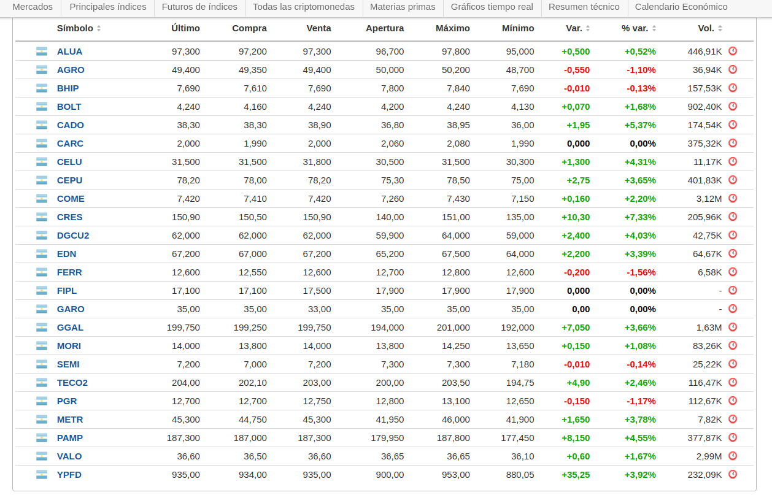
Task: Sort table by Var. column arrows
Action: click(588, 29)
